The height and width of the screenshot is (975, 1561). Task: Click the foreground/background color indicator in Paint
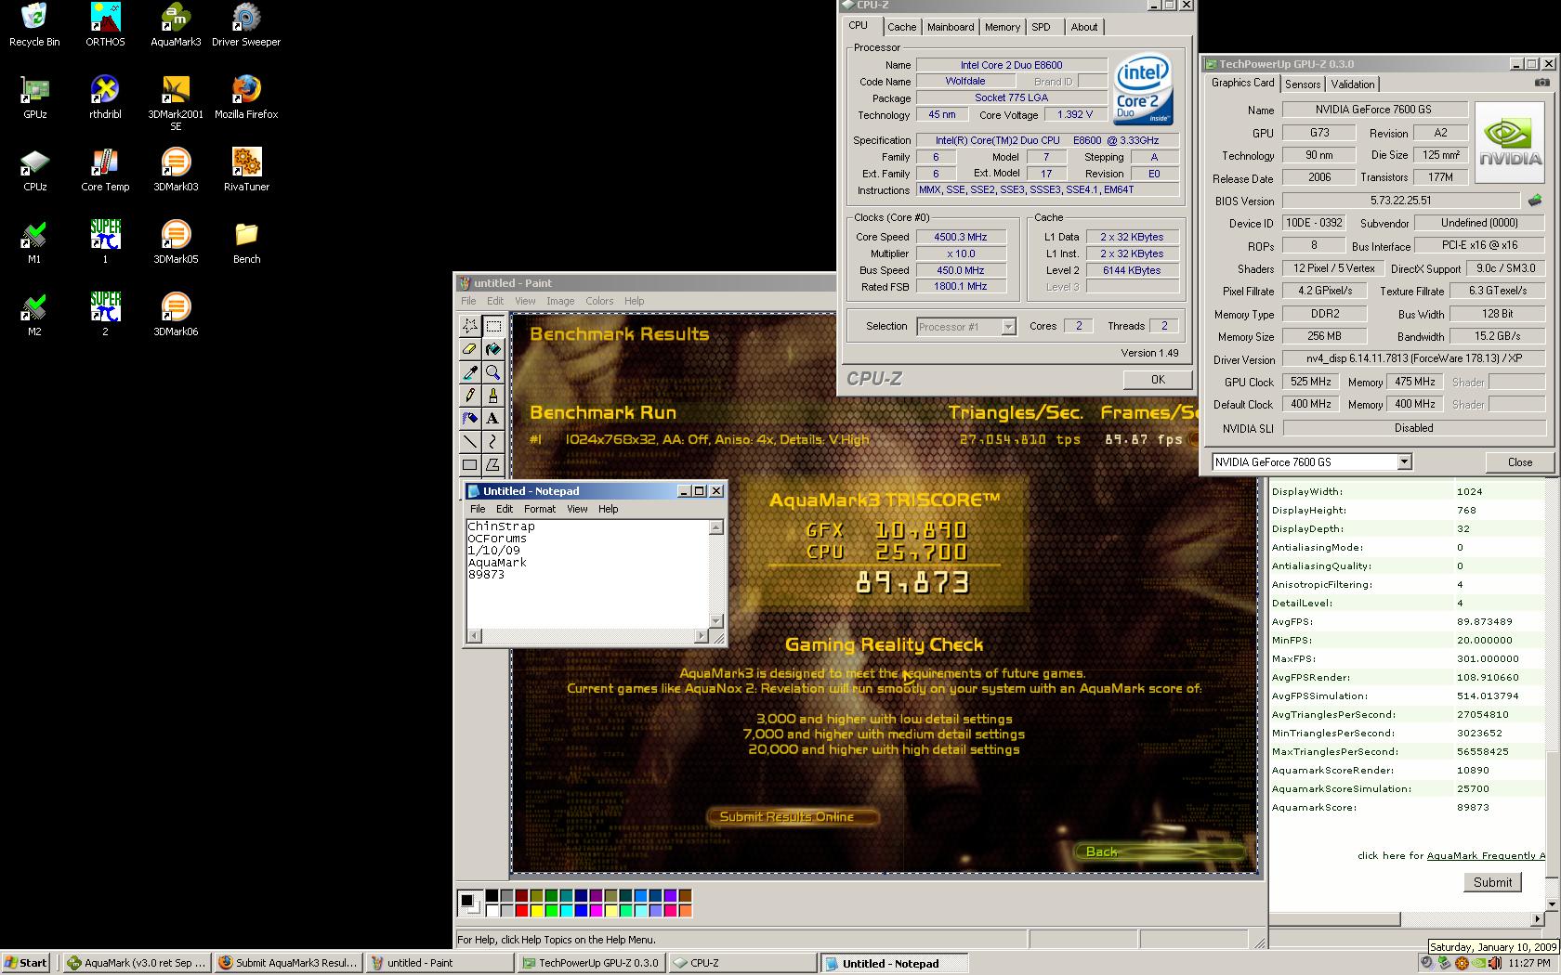[469, 903]
